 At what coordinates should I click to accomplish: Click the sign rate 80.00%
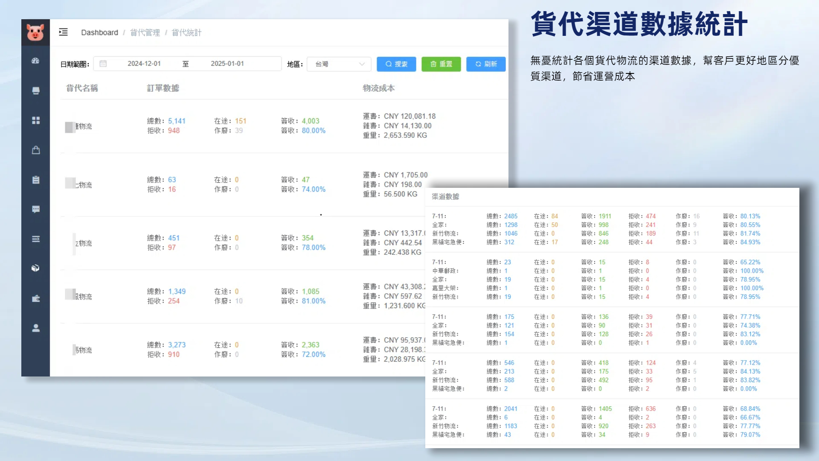314,131
